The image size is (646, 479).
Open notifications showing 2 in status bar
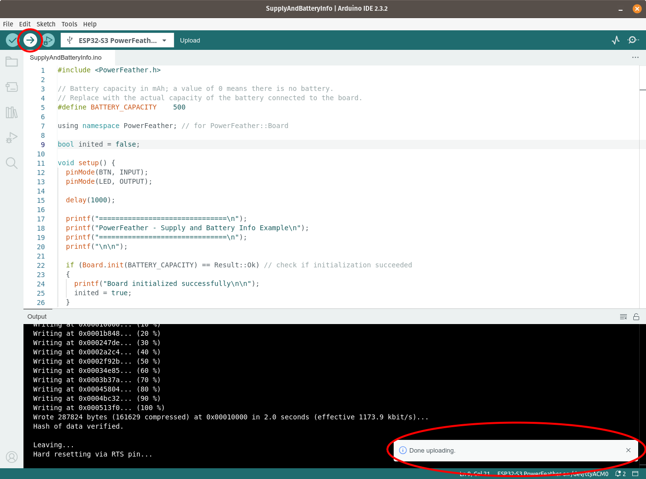[620, 474]
